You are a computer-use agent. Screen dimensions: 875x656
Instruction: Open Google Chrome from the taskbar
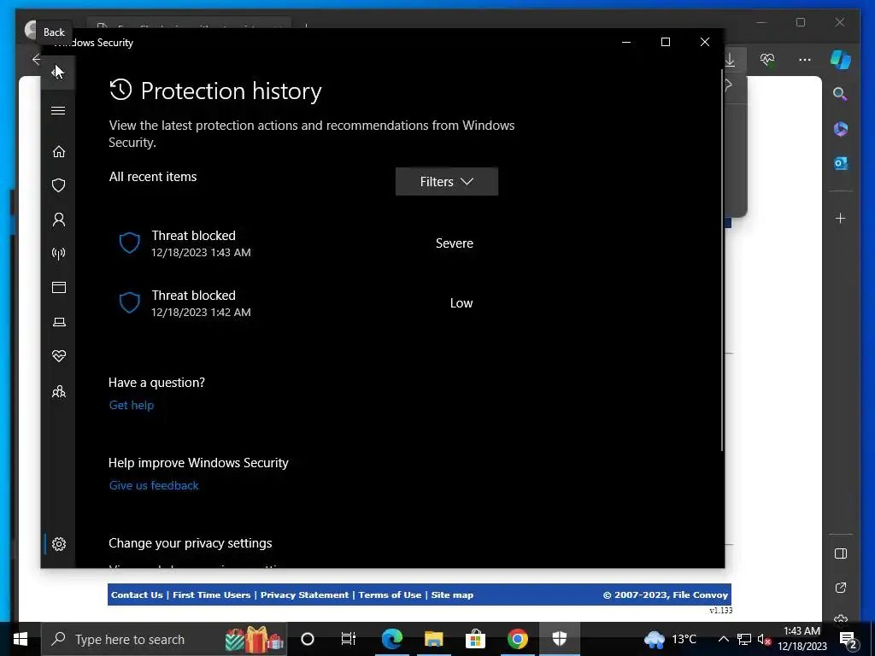517,639
